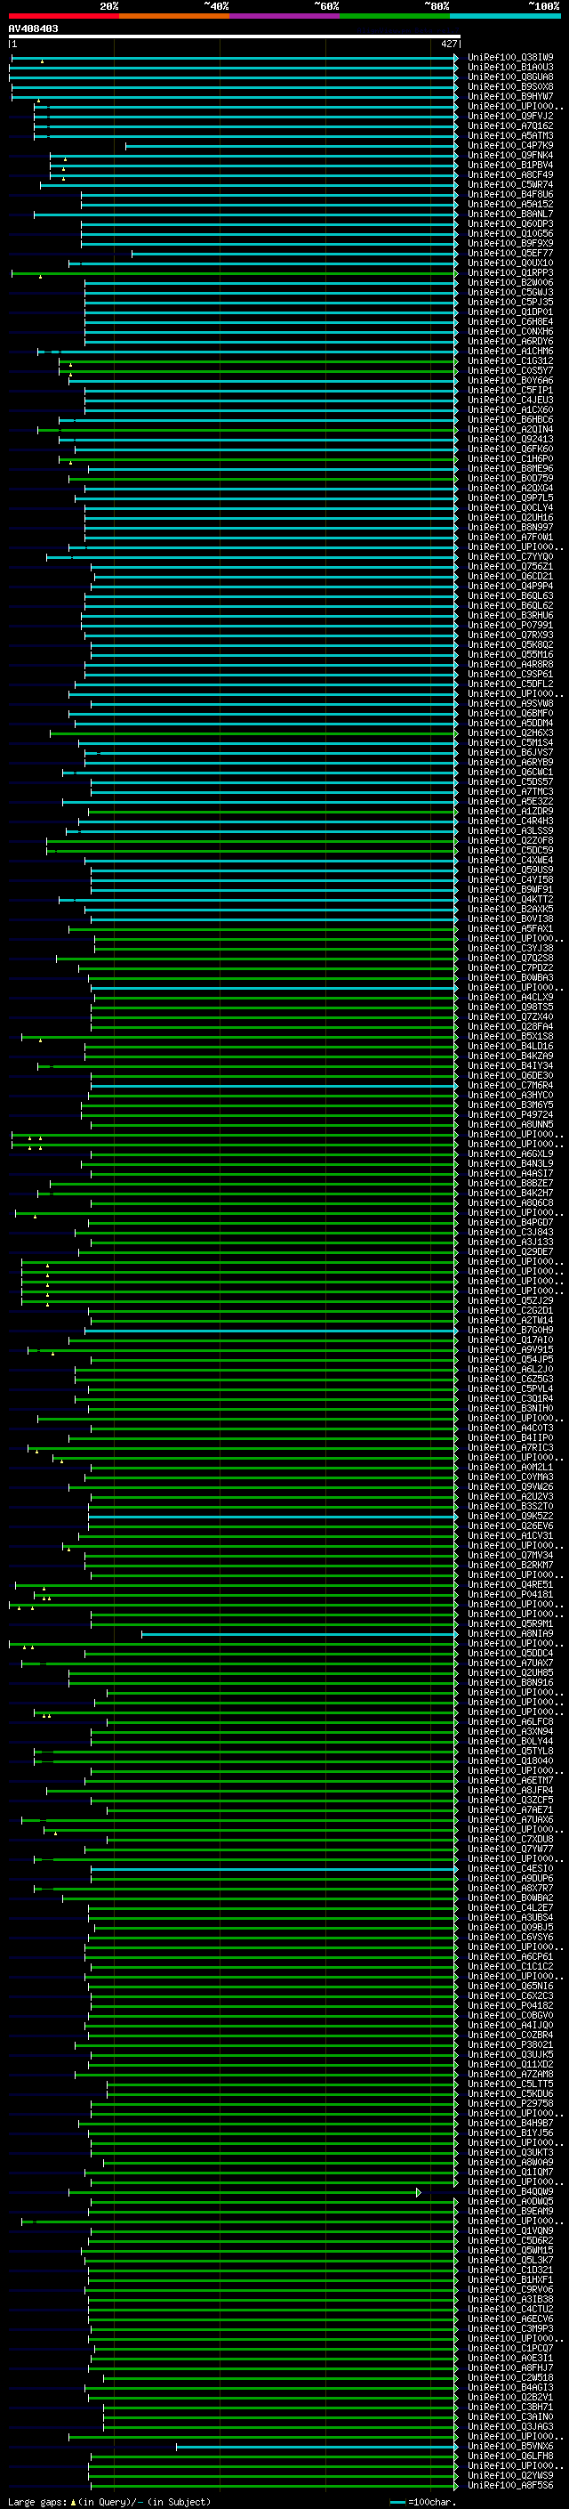Select the UniRef100_Q60DP3 label
This screenshot has height=2509, width=569.
click(510, 224)
